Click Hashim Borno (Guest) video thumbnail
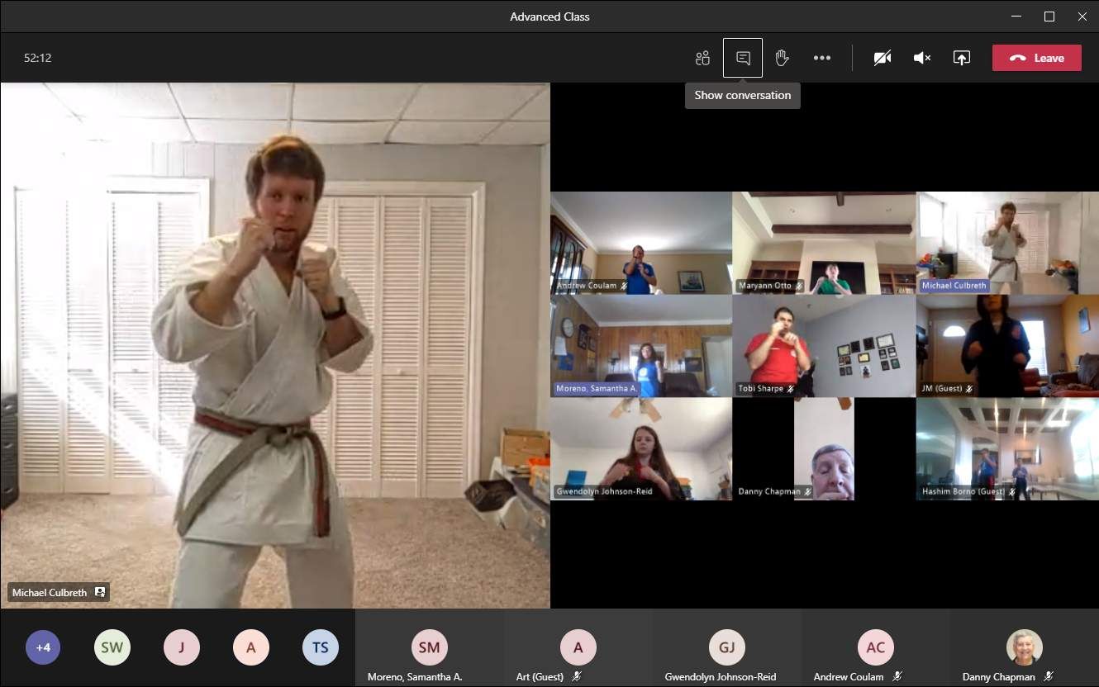Image resolution: width=1099 pixels, height=687 pixels. [1007, 448]
